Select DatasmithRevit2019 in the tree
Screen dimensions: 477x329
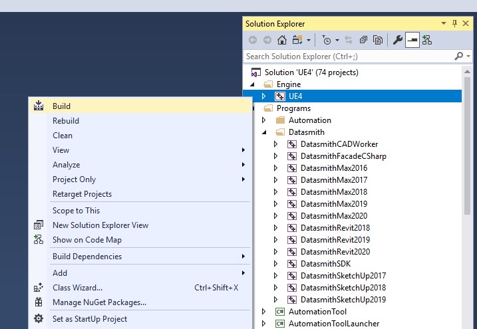(x=335, y=240)
